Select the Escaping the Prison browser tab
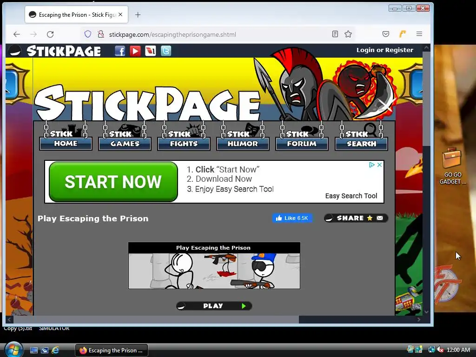Screen dimensions: 476x357 (x=76, y=14)
